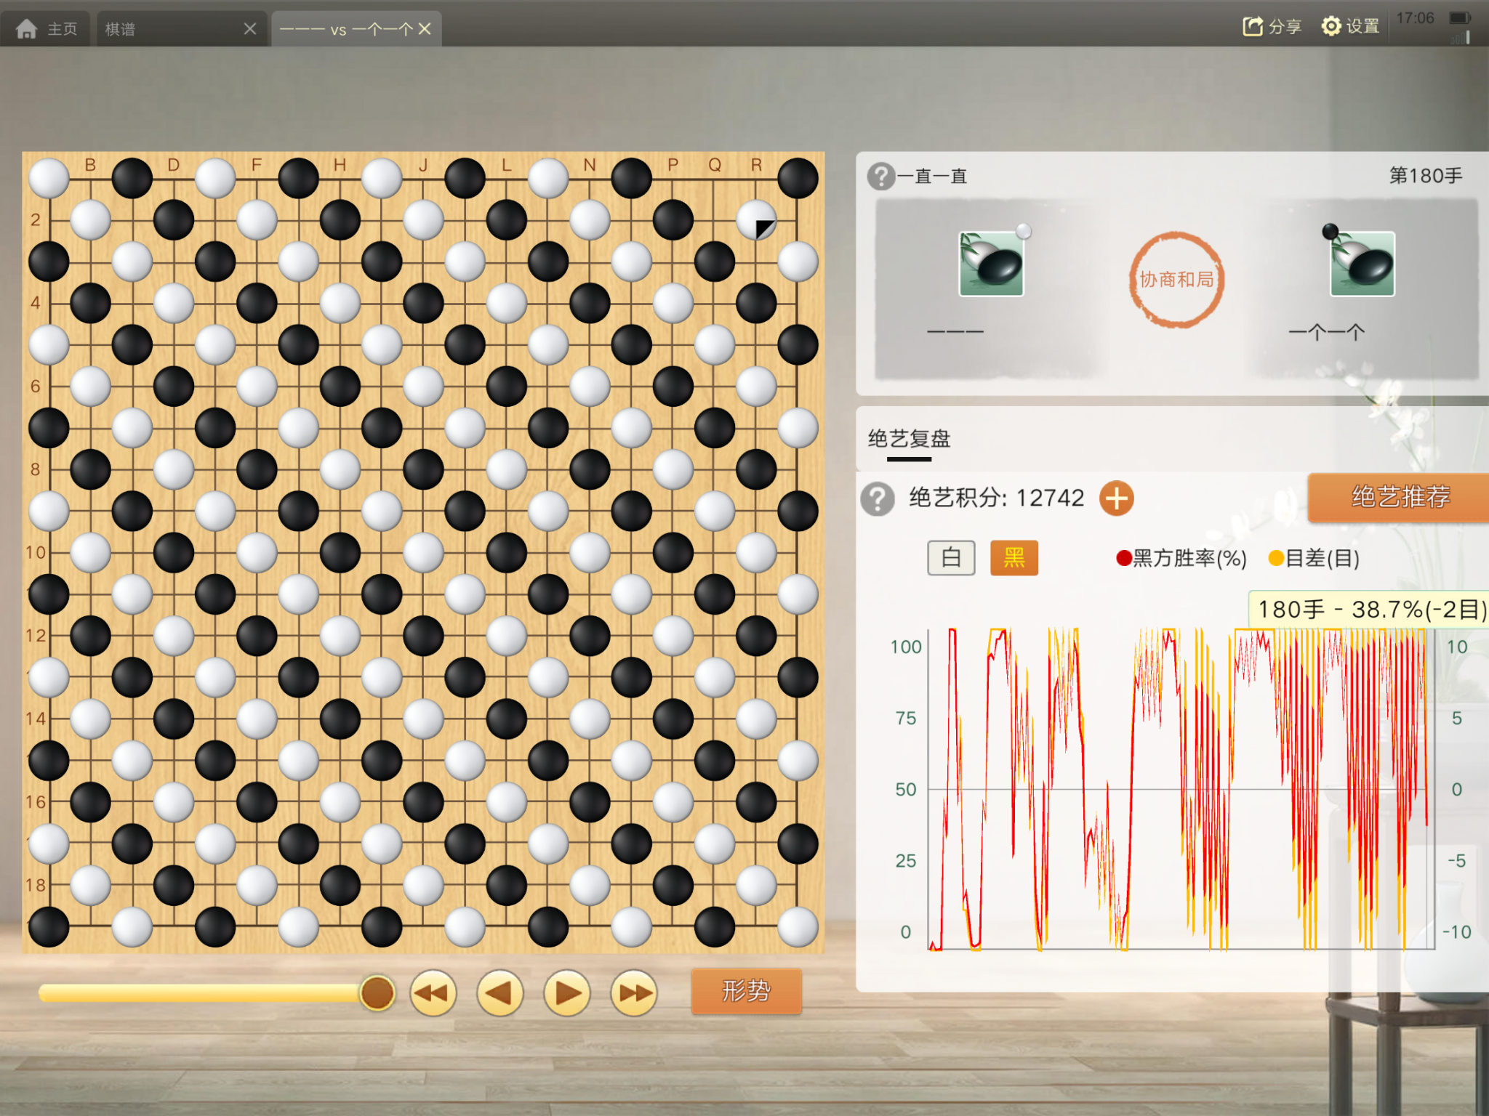1489x1116 pixels.
Task: Jump to the first move (rewind)
Action: (433, 992)
